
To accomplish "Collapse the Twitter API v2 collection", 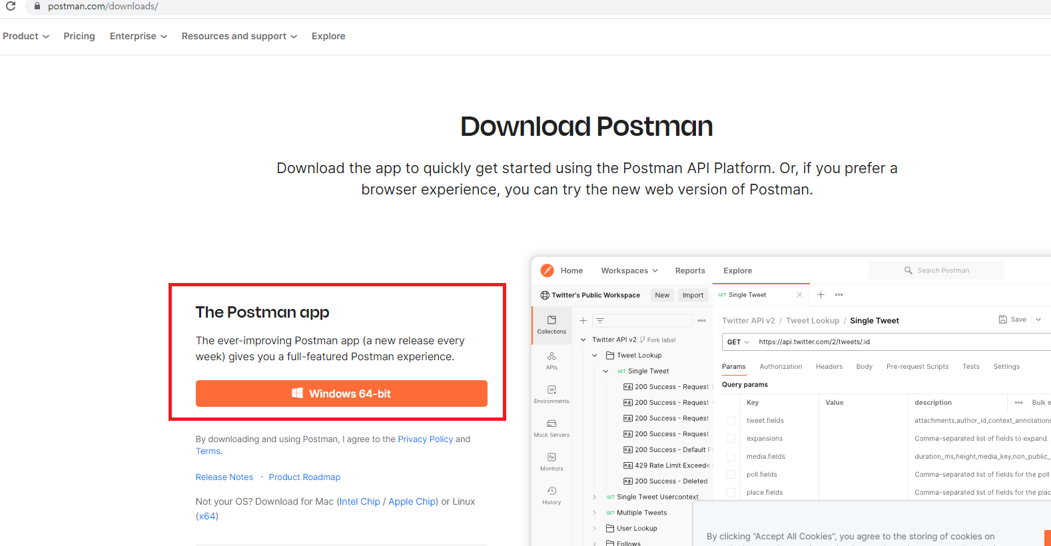I will [583, 340].
